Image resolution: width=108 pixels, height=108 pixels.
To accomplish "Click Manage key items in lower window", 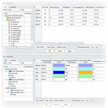I will point(79,100).
